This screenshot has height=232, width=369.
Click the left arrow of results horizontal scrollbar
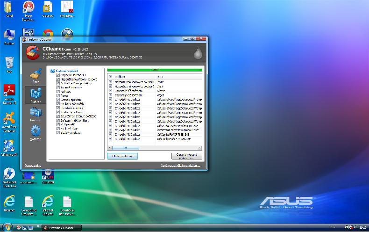point(110,148)
